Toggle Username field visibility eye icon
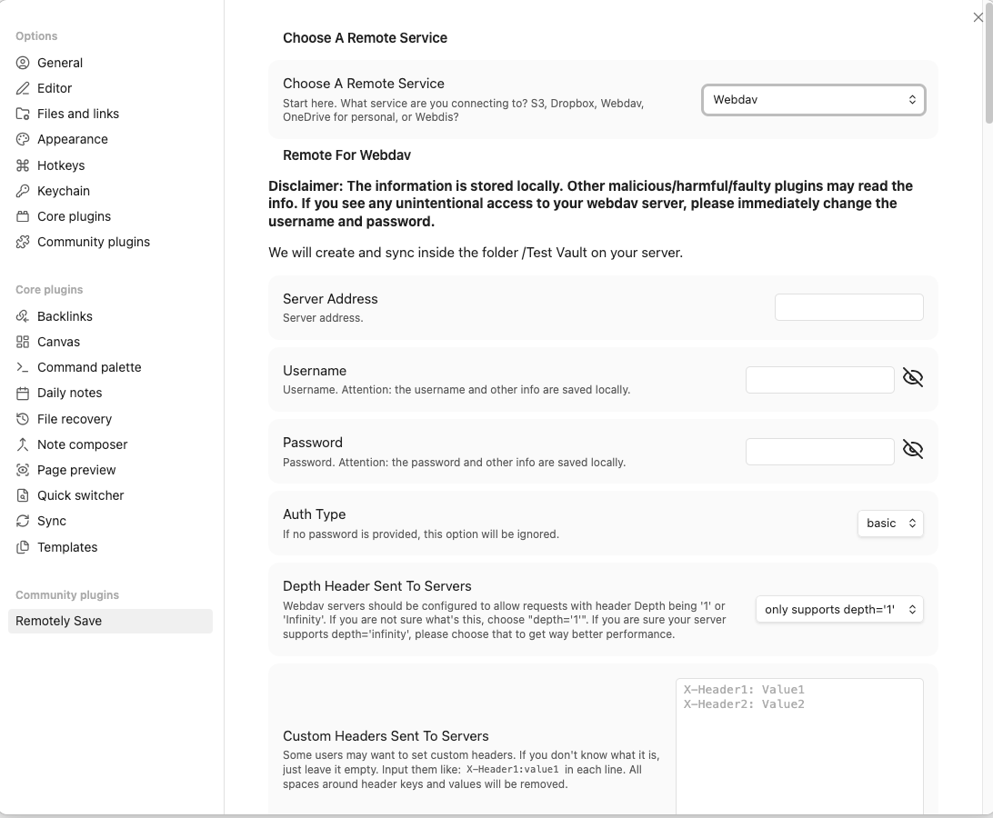Image resolution: width=993 pixels, height=818 pixels. coord(913,377)
